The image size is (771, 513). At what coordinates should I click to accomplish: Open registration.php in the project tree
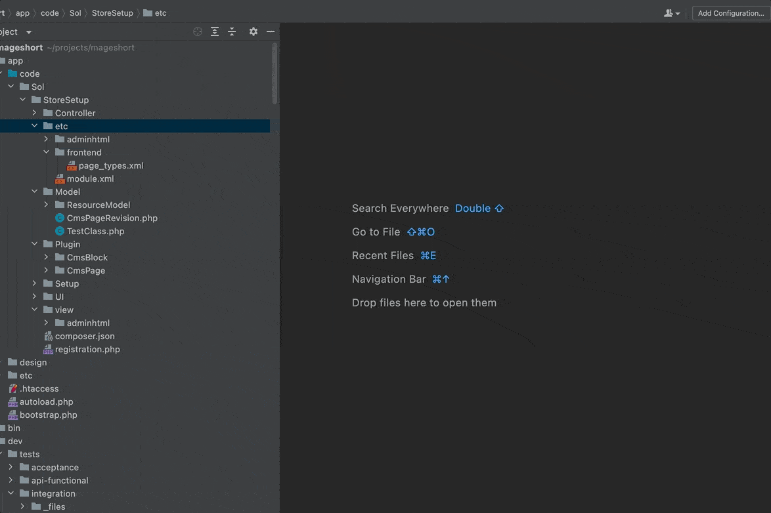coord(87,349)
